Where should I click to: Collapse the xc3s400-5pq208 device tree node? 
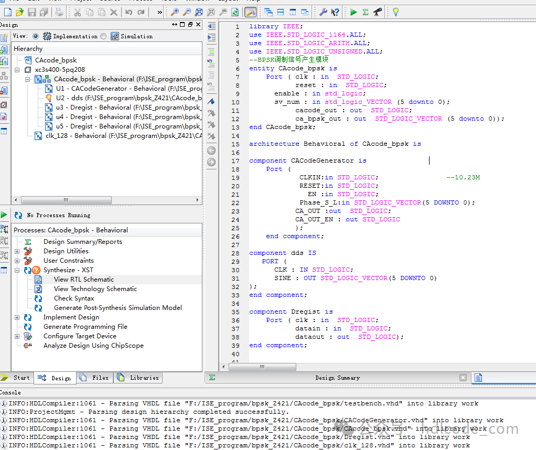pyautogui.click(x=17, y=70)
